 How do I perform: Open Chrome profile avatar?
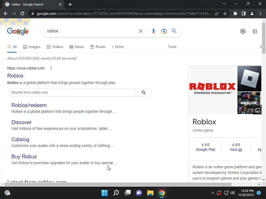pyautogui.click(x=252, y=13)
